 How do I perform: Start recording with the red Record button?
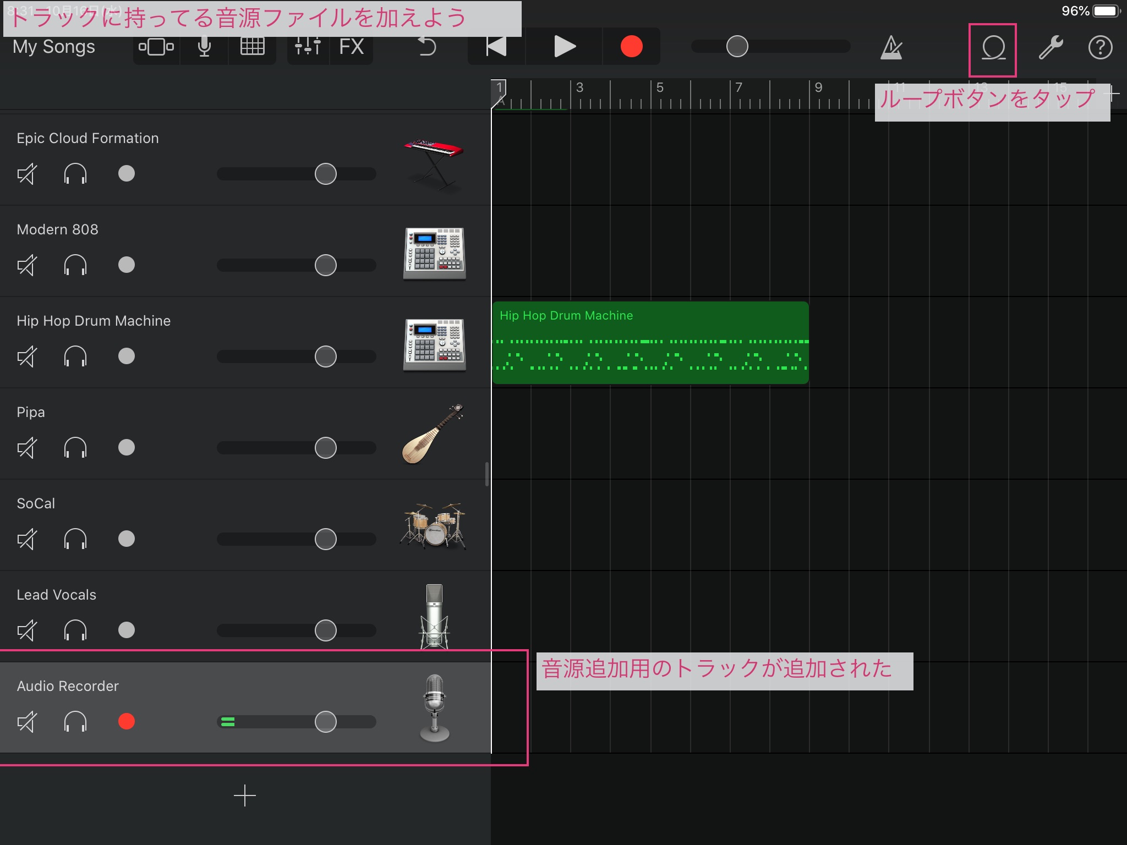pos(631,47)
